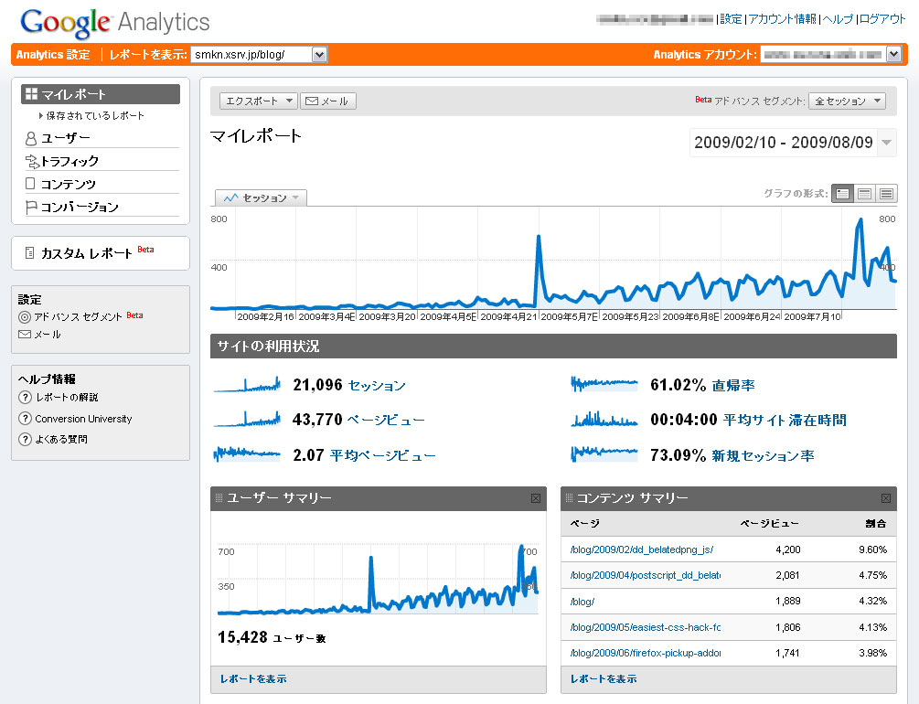Close the コンテンツ サマリー widget
This screenshot has width=919, height=704.
885,498
